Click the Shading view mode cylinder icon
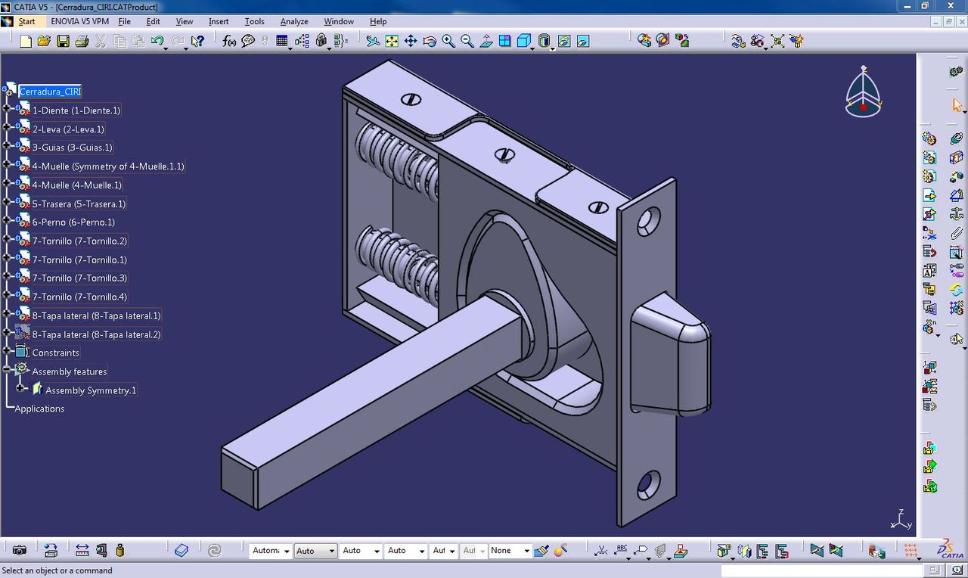This screenshot has width=968, height=578. point(544,41)
